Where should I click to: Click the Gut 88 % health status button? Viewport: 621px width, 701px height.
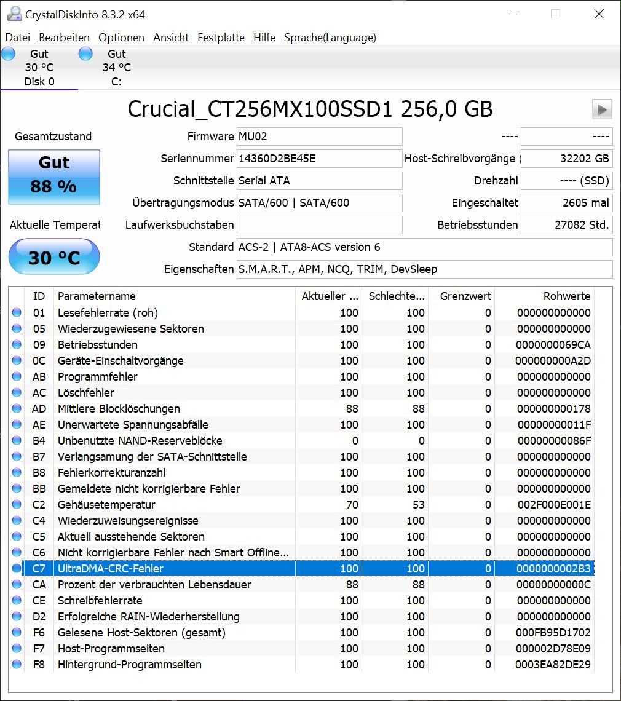[54, 177]
